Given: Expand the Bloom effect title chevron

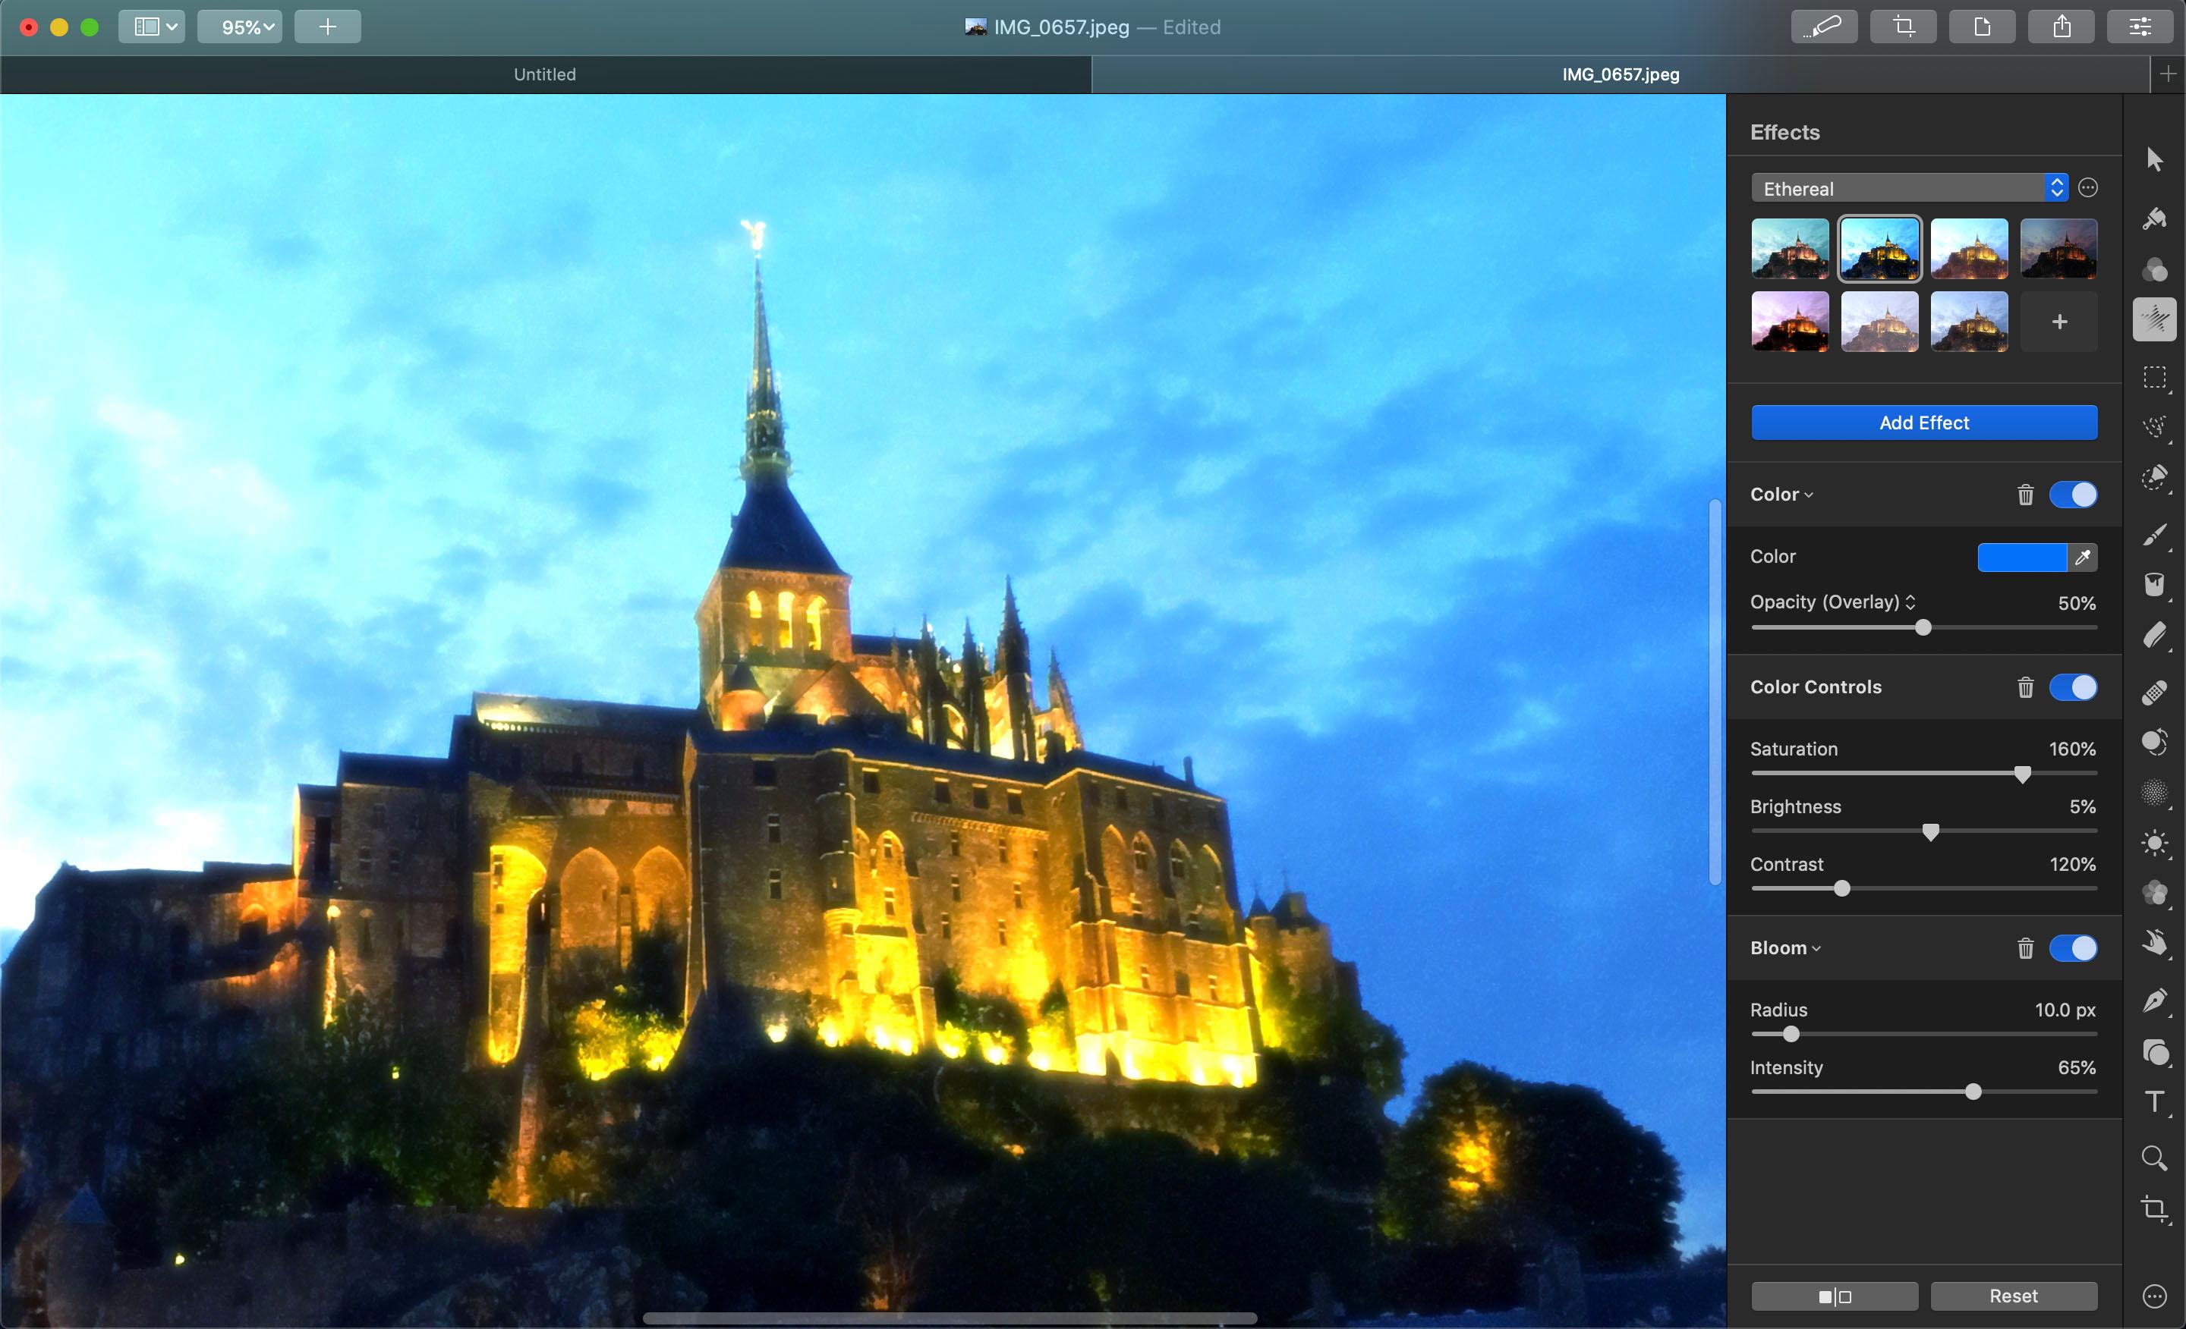Looking at the screenshot, I should pos(1816,950).
